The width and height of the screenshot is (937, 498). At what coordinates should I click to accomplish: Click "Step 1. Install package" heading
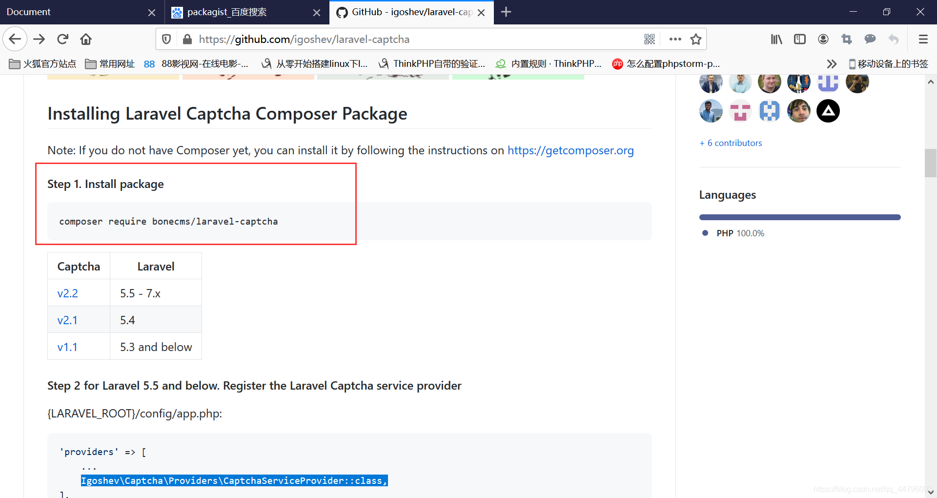[x=105, y=184]
